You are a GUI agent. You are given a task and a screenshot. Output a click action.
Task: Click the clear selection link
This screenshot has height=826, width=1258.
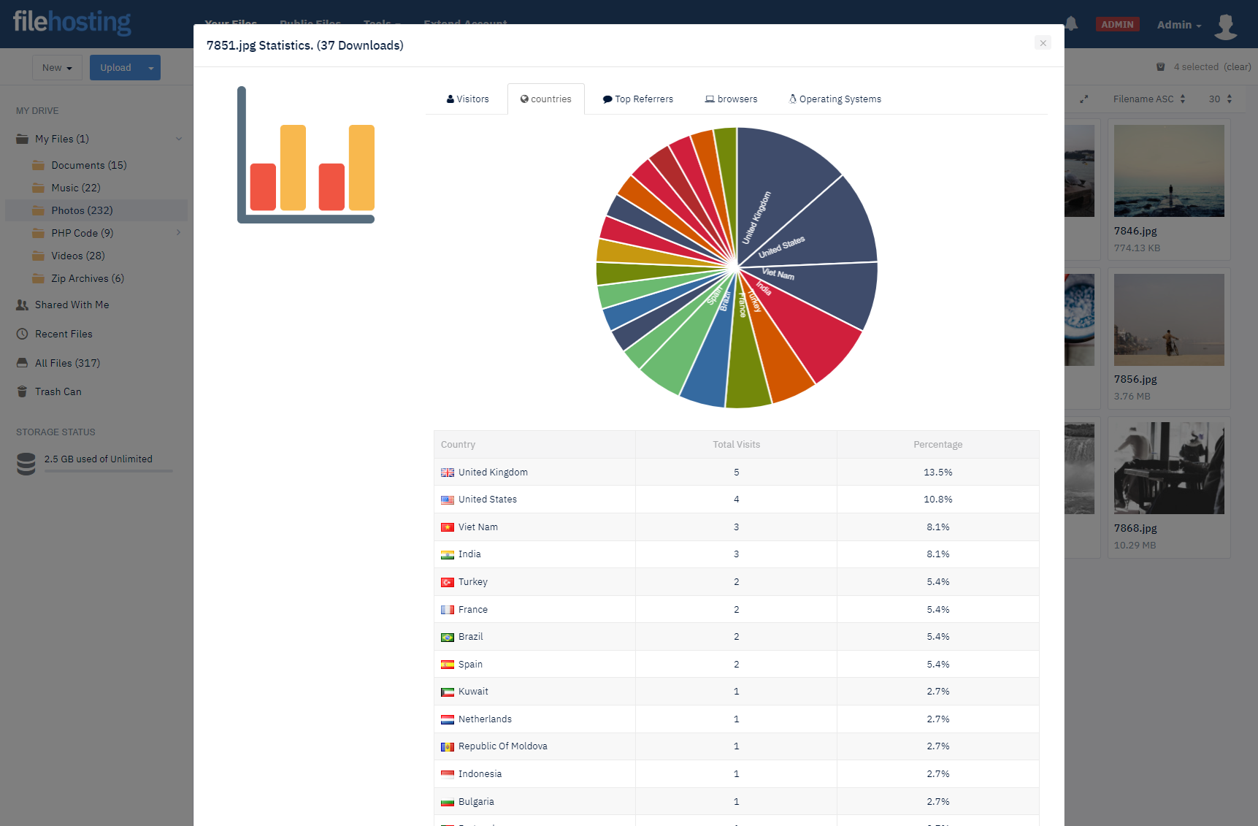pyautogui.click(x=1237, y=67)
